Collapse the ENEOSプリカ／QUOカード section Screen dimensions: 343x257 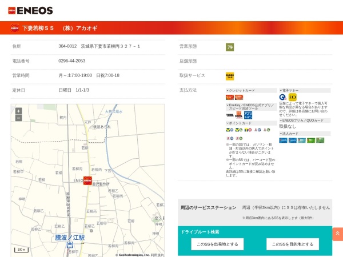point(305,121)
